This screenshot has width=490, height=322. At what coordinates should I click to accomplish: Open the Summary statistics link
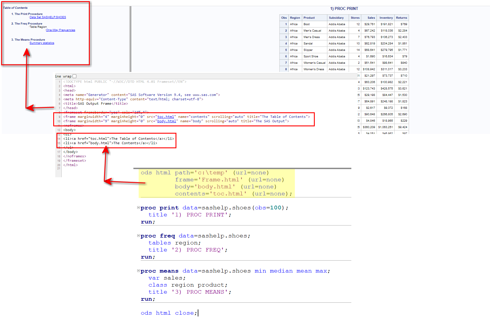coord(42,43)
